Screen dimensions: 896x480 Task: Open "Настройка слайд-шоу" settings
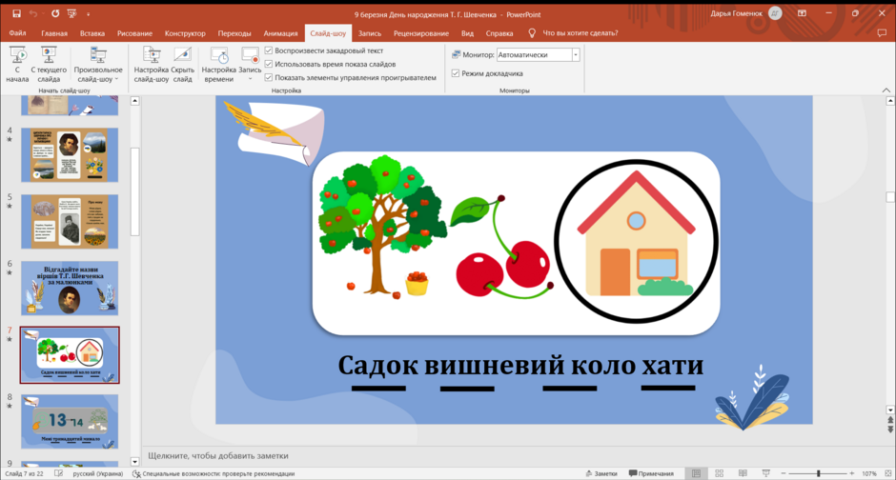(x=152, y=65)
